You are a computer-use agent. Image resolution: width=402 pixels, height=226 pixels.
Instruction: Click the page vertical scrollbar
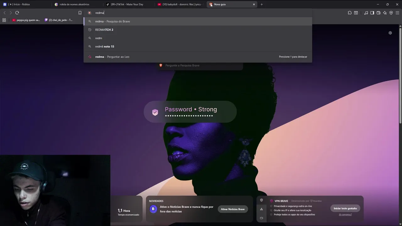pyautogui.click(x=400, y=75)
